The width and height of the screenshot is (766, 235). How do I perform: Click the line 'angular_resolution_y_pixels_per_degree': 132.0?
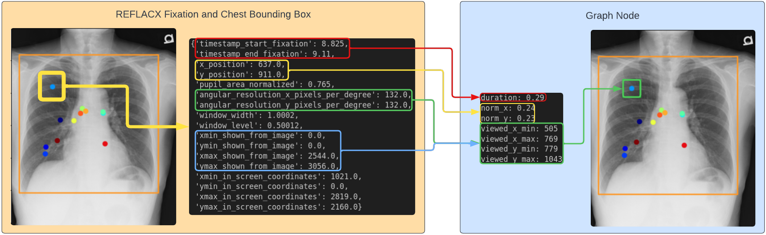pos(303,105)
